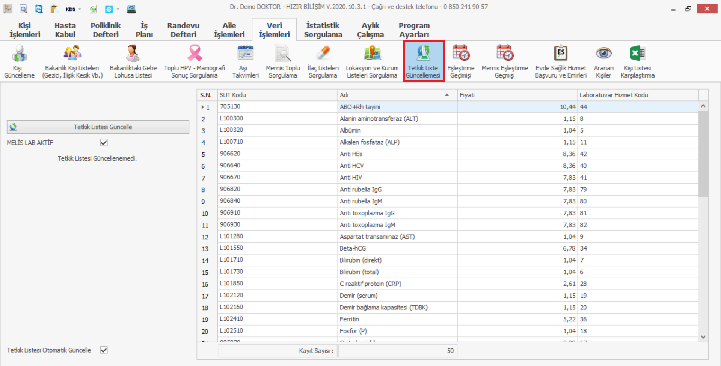Click the green refresh document icon

(93, 9)
